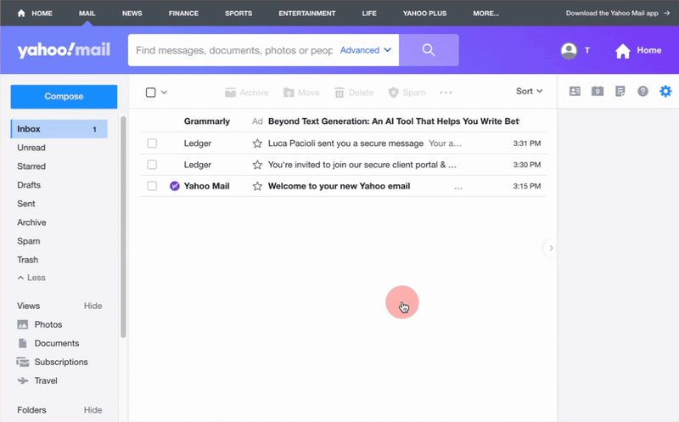This screenshot has height=422, width=679.
Task: Open the Finance tab in top bar
Action: pos(183,14)
